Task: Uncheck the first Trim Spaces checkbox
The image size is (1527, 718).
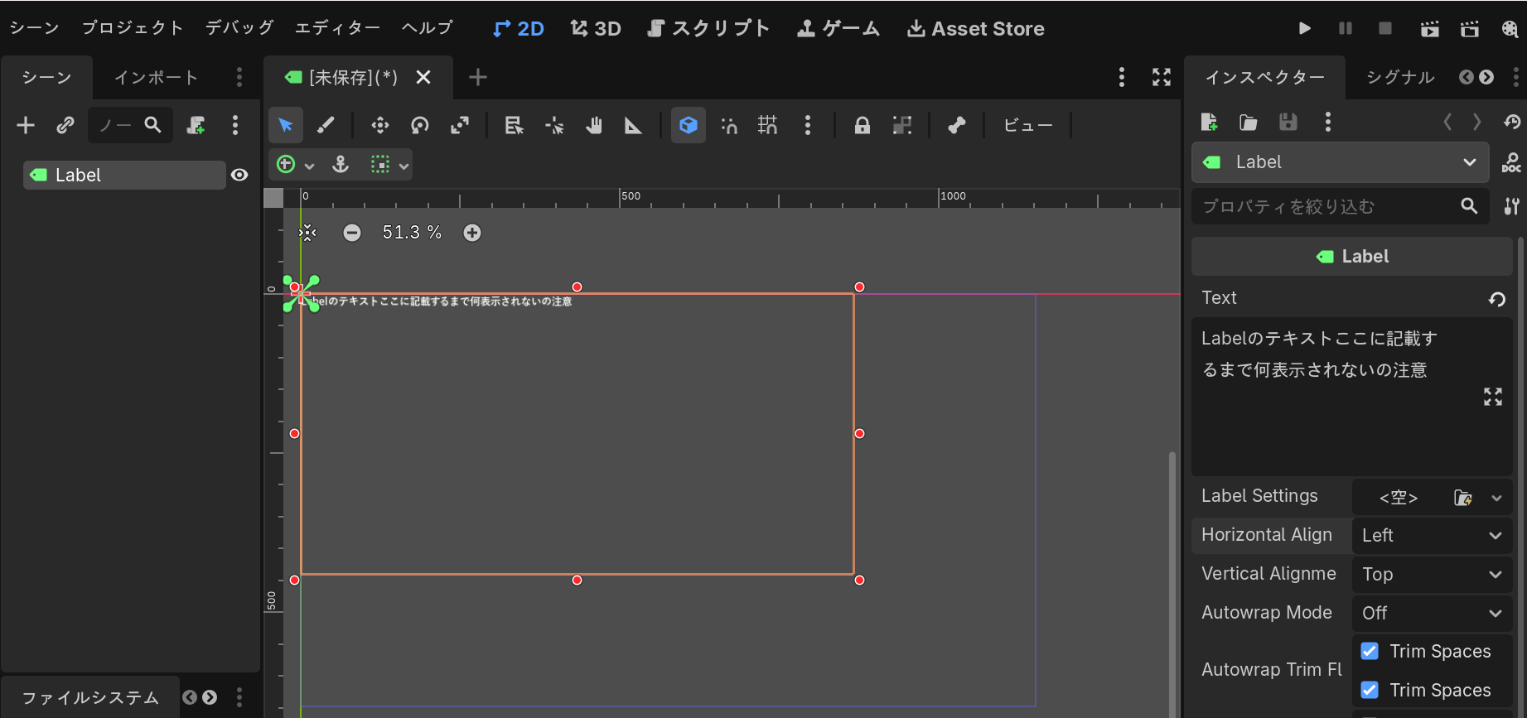Action: coord(1370,651)
